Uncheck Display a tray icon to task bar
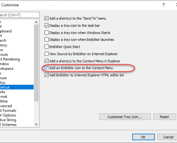This screenshot has width=177, height=143. pyautogui.click(x=46, y=25)
